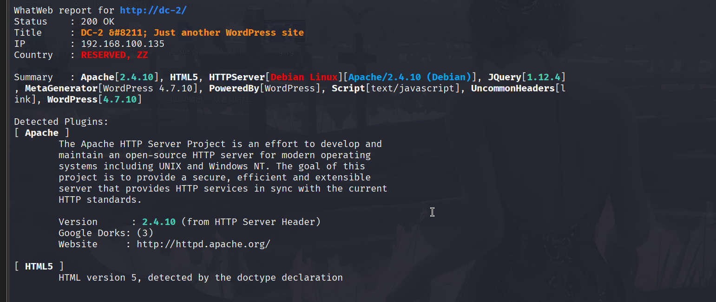The width and height of the screenshot is (716, 302).
Task: Open the http://httpd.apache.org/ website link
Action: pos(204,244)
